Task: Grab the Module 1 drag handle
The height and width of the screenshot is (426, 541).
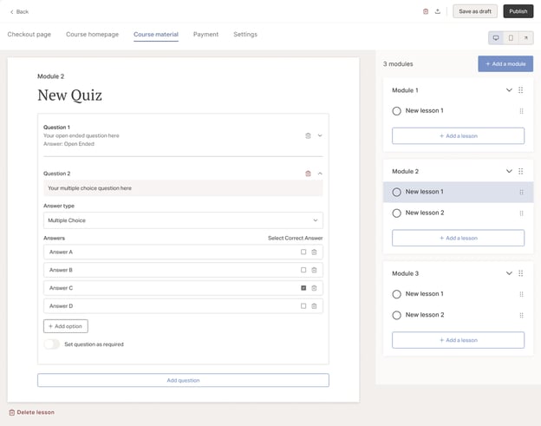Action: click(521, 90)
